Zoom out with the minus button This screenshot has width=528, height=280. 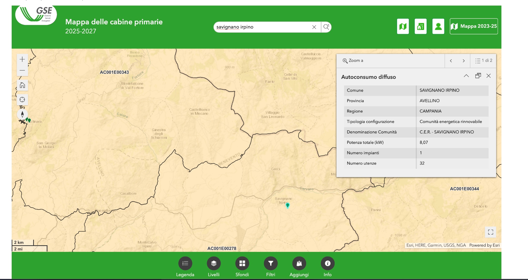pos(22,71)
